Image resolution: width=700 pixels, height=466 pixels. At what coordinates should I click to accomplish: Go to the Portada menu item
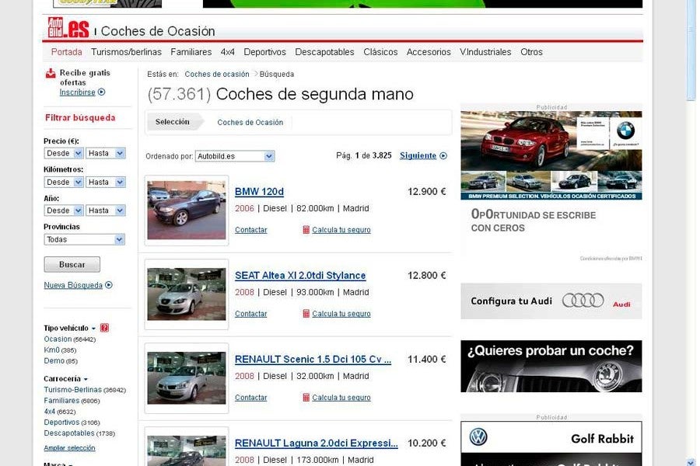coord(67,52)
